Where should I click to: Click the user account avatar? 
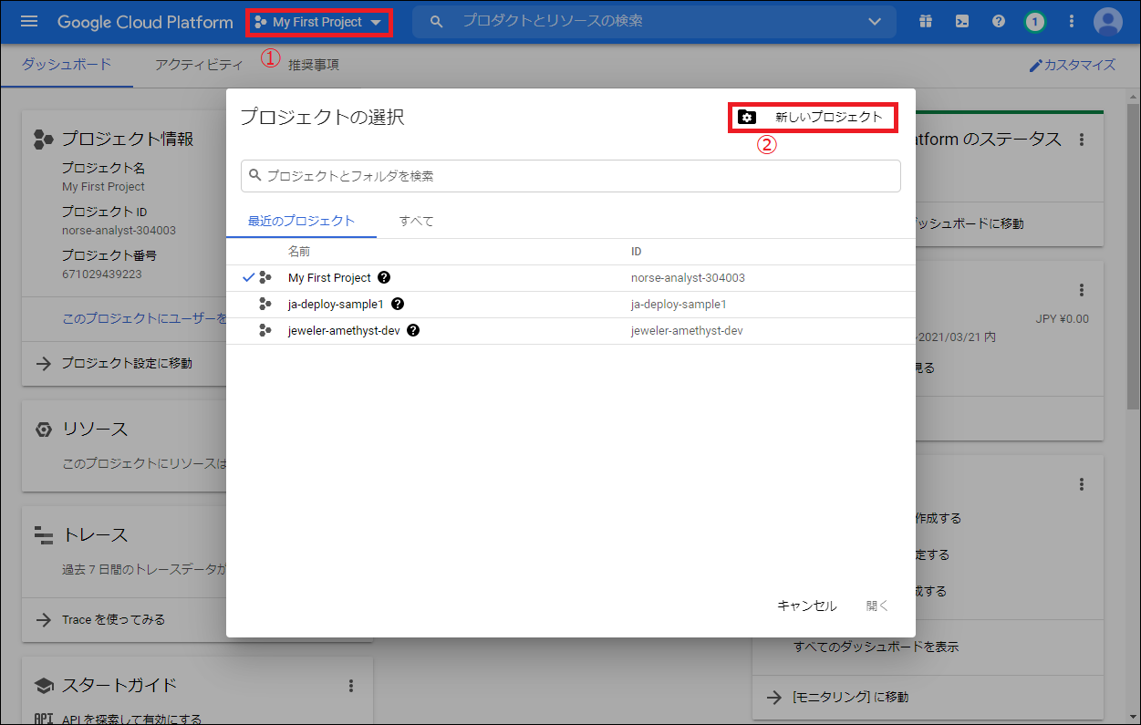click(x=1108, y=21)
